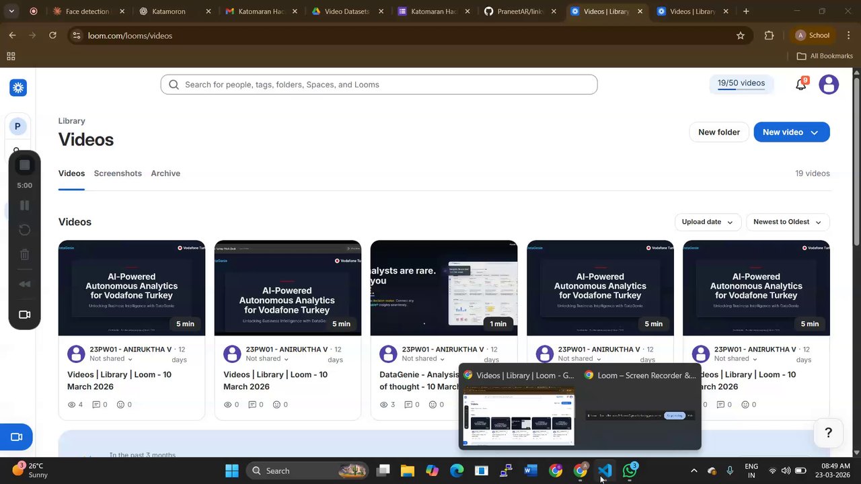Click the blue record camera button
Viewport: 861px width, 484px height.
point(16,437)
